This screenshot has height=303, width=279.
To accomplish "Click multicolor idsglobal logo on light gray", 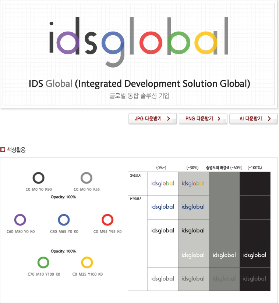I will [x=193, y=183].
